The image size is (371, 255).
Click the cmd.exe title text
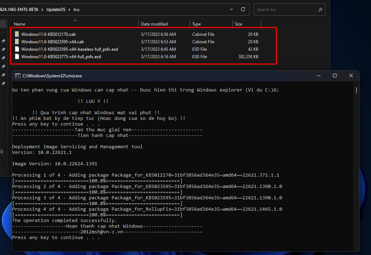(52, 76)
